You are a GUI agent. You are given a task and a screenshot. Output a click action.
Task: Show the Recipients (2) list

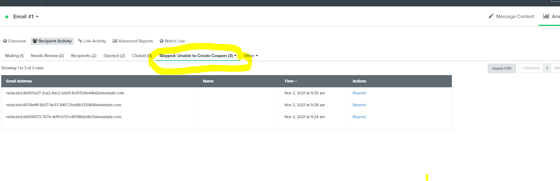tap(84, 56)
